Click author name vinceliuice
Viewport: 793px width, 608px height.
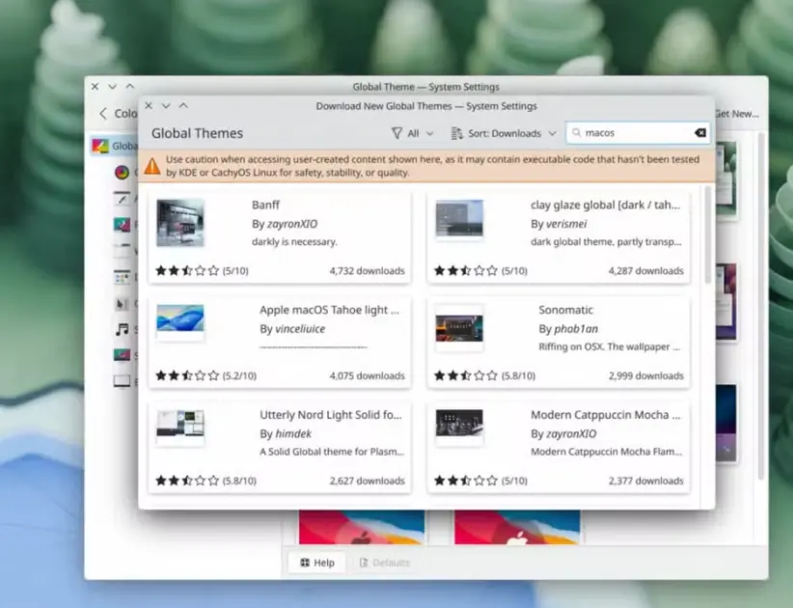point(300,329)
